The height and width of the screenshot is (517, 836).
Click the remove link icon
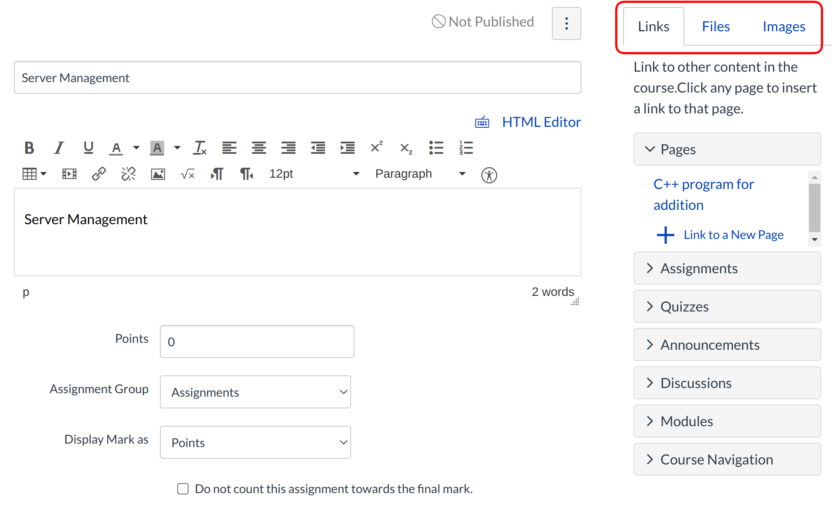pyautogui.click(x=128, y=174)
